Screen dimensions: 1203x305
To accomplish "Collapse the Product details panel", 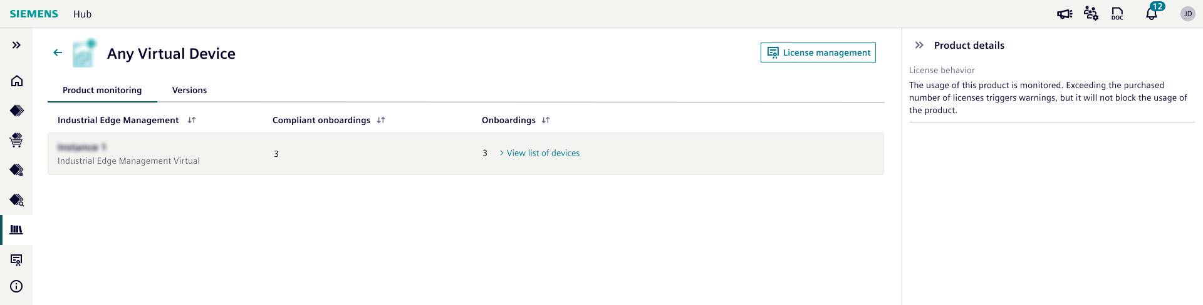I will coord(919,45).
